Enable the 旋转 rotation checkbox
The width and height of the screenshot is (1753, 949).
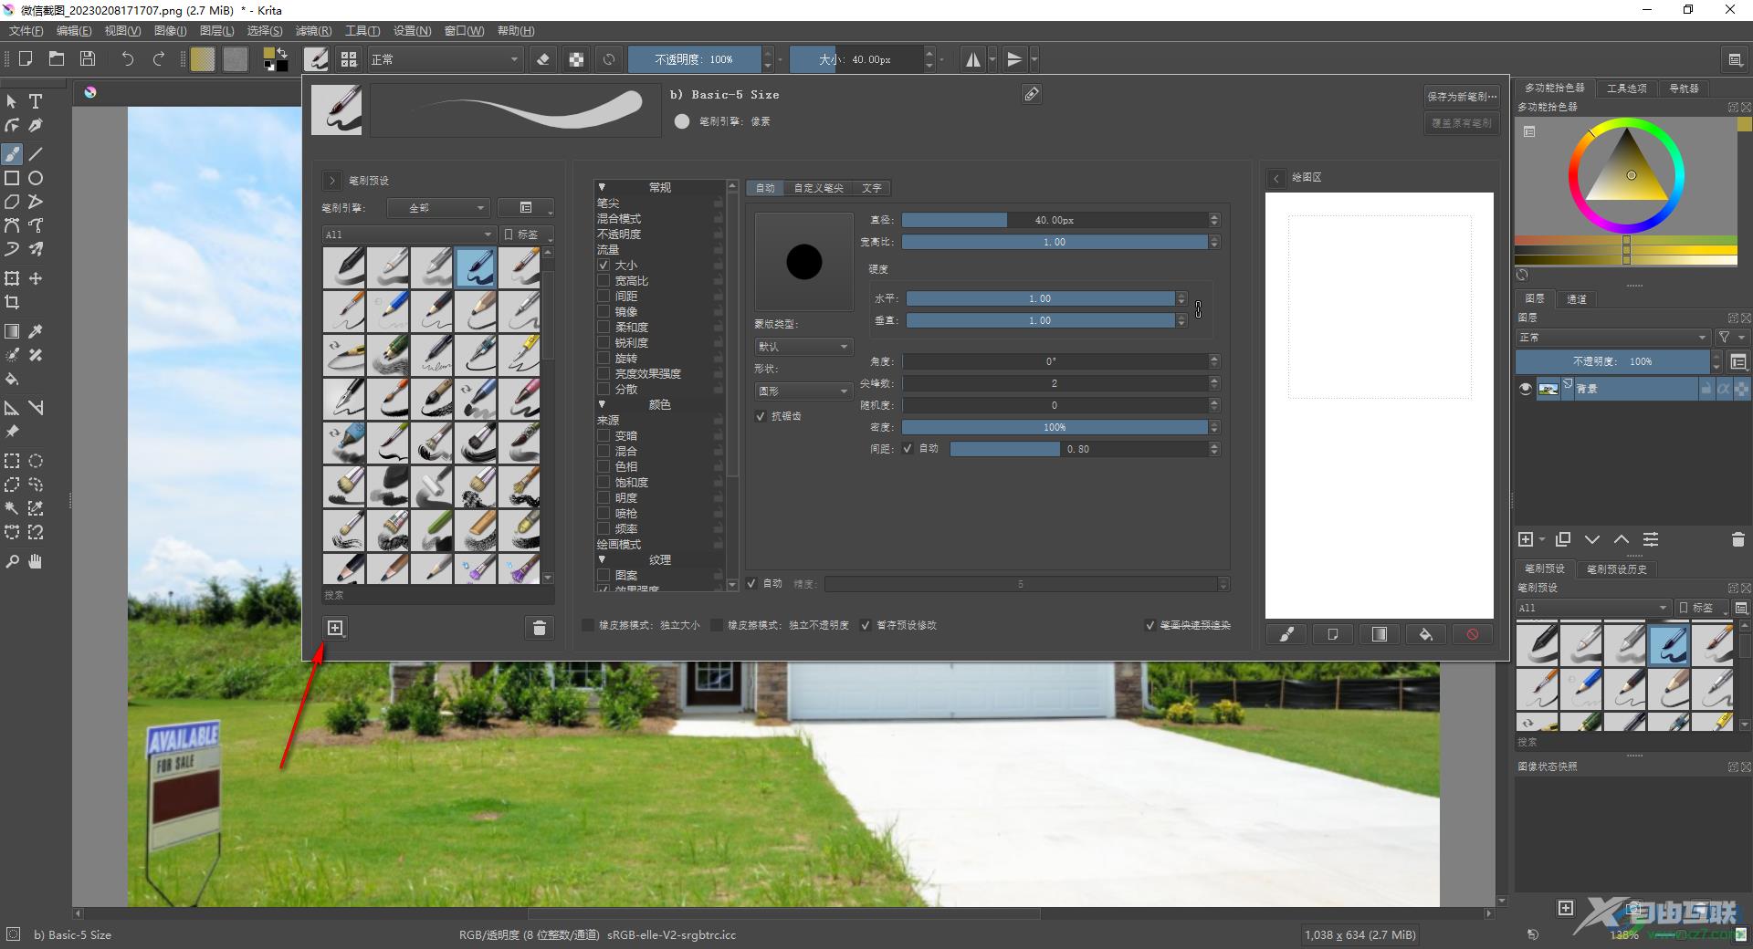point(604,359)
